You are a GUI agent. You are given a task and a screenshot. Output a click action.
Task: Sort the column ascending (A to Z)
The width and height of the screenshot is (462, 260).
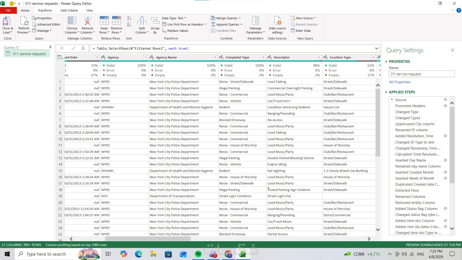tap(129, 18)
